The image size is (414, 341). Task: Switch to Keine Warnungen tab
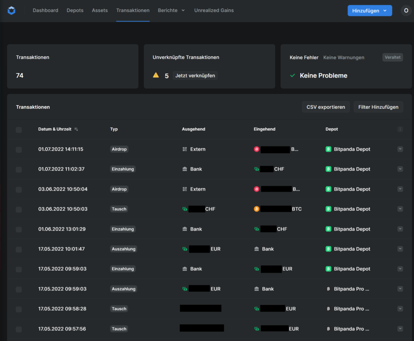(x=344, y=57)
